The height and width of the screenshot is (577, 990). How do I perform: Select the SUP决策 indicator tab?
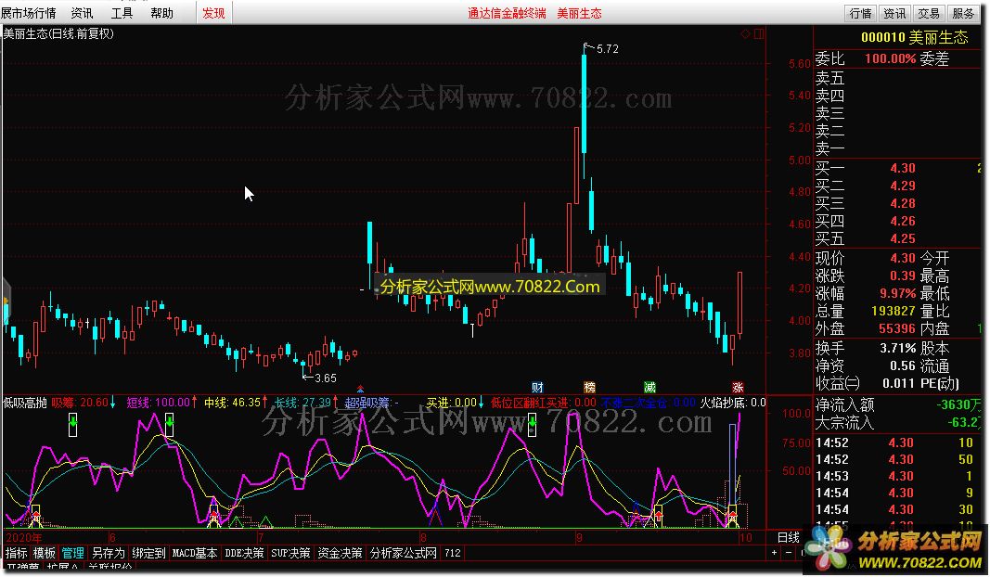click(290, 553)
